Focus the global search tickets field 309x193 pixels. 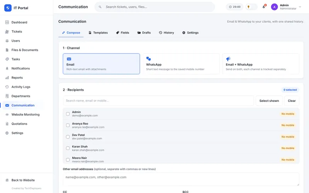155,7
